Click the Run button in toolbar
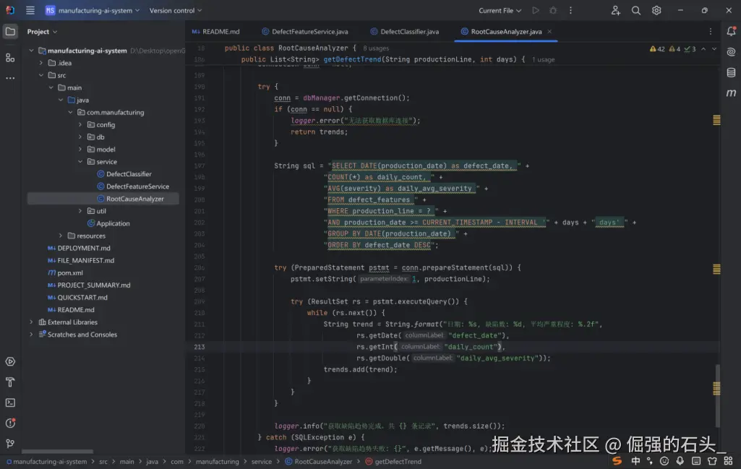741x469 pixels. pos(536,11)
